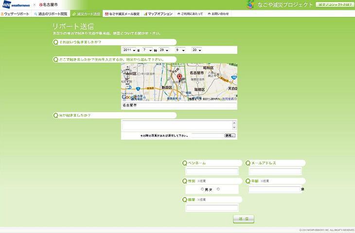Click the address field containing 名古屋市

tap(179, 105)
